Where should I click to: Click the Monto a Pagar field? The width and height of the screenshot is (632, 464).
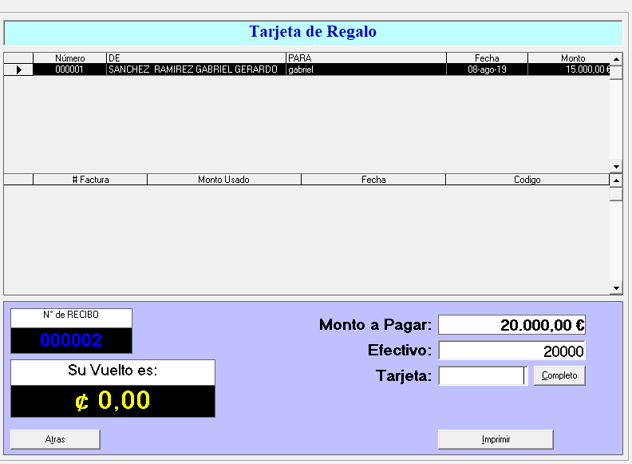pos(512,325)
